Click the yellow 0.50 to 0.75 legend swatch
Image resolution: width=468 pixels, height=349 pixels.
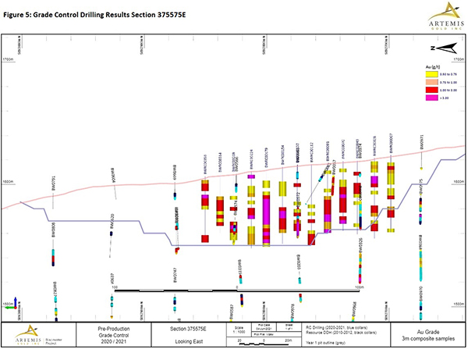pos(431,74)
